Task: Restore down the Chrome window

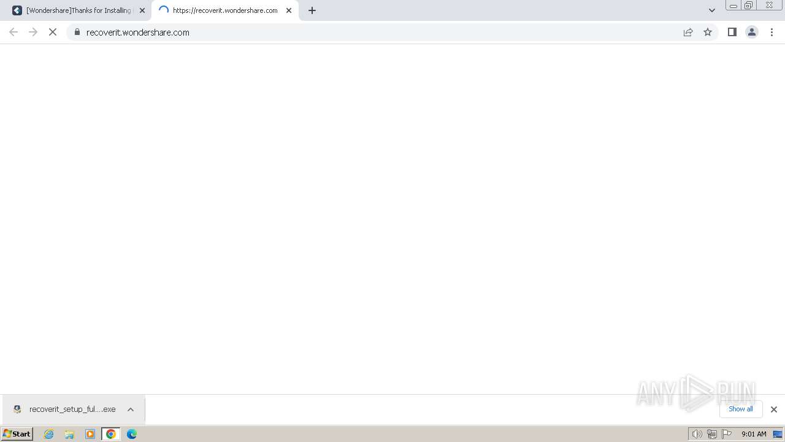Action: (749, 6)
